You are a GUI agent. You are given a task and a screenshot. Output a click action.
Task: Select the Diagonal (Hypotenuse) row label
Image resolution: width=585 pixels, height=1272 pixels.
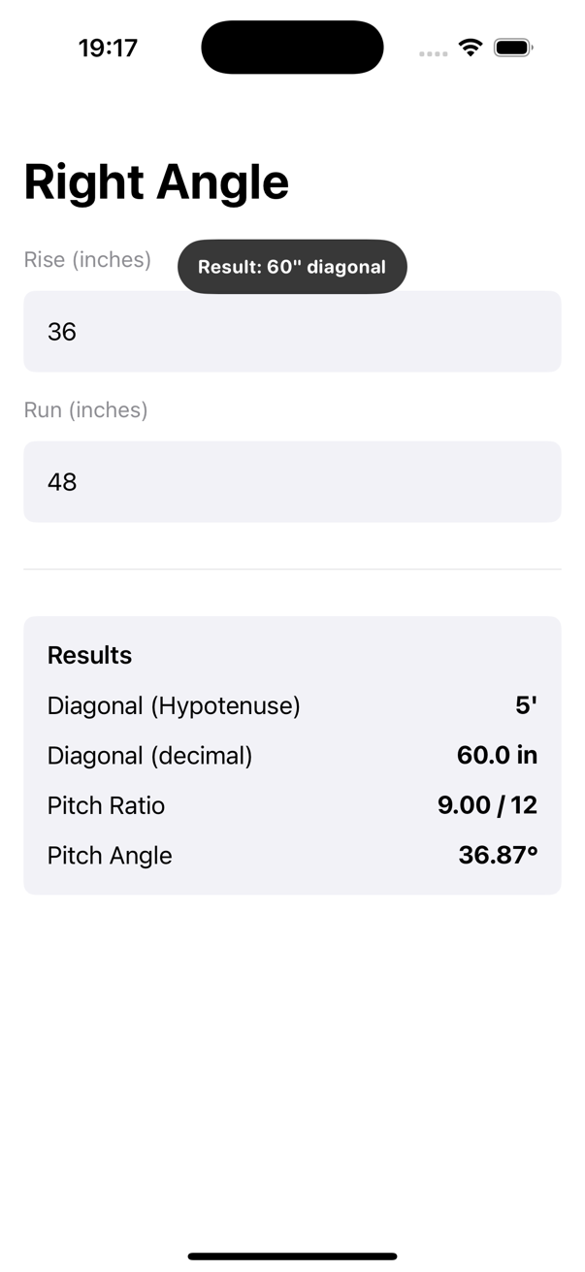pos(174,706)
